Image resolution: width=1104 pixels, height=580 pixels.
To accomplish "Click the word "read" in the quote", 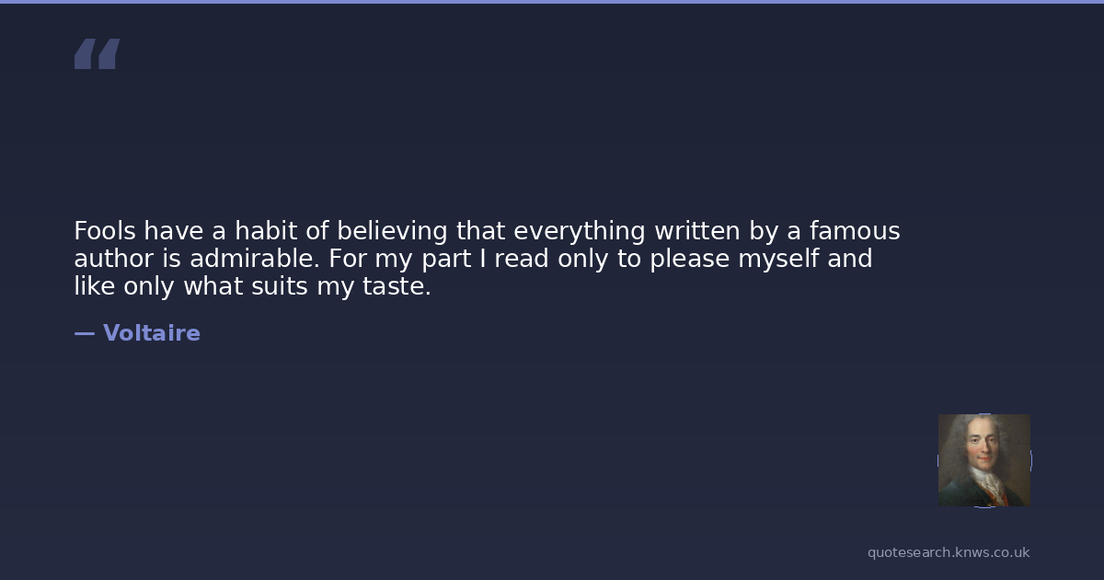I will pos(522,259).
